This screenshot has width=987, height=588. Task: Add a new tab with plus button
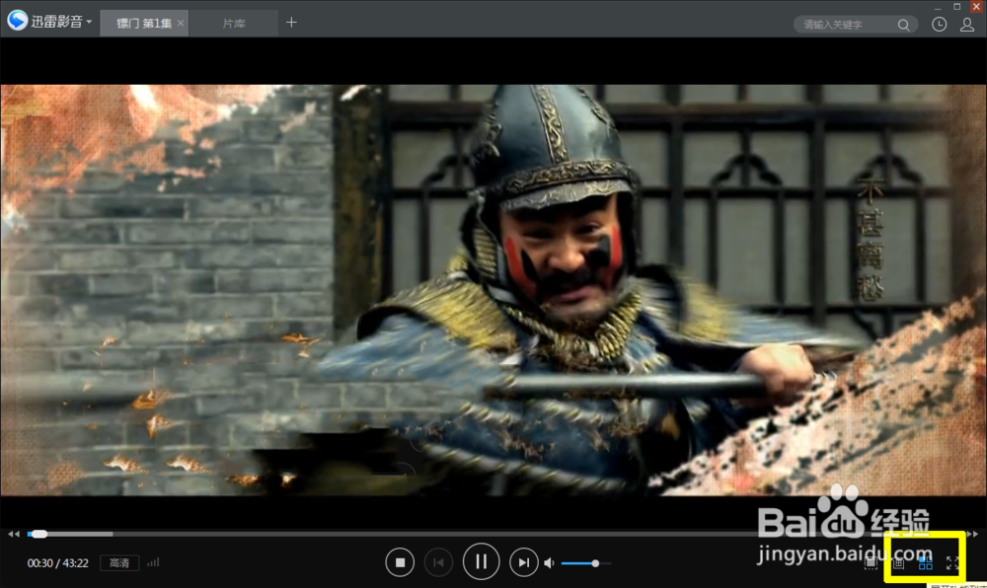click(291, 23)
